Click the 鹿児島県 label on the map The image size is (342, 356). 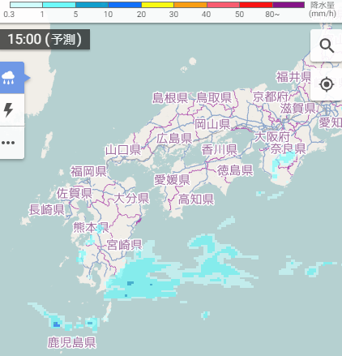(72, 342)
